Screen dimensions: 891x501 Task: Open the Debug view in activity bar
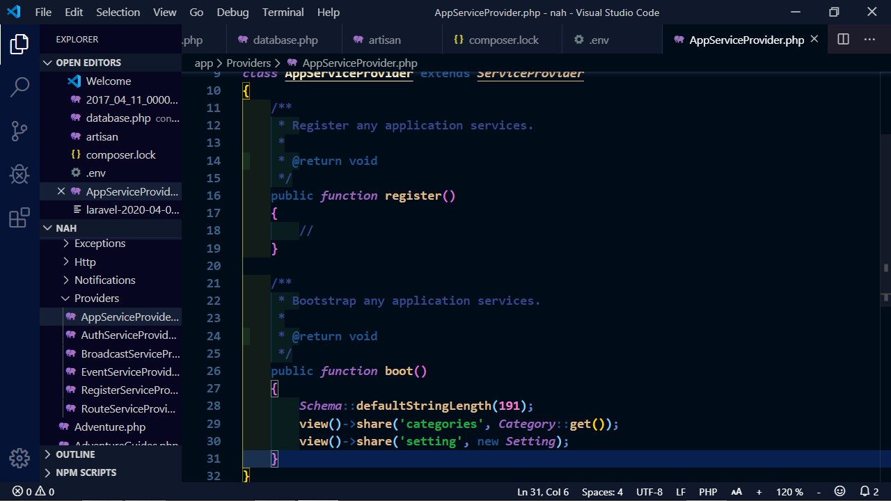click(x=19, y=174)
